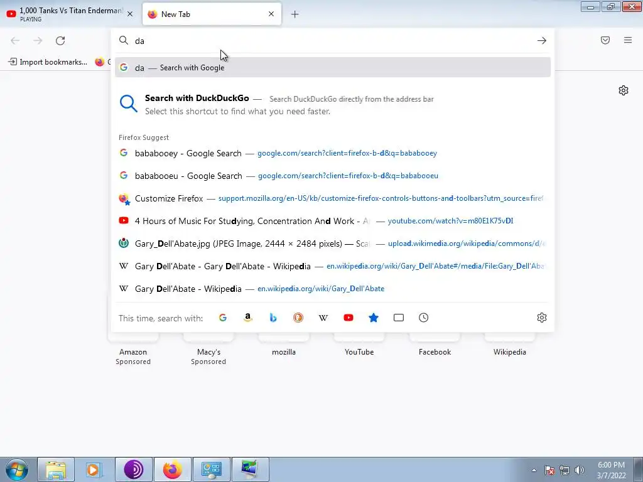Image resolution: width=643 pixels, height=482 pixels.
Task: Open the purple Tor Browser taskbar icon
Action: tap(133, 469)
